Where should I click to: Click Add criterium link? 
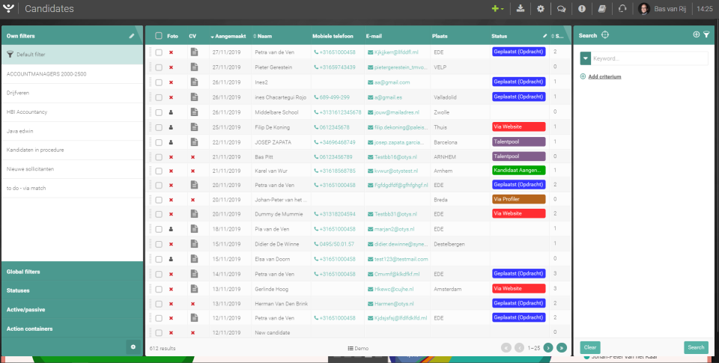(604, 76)
